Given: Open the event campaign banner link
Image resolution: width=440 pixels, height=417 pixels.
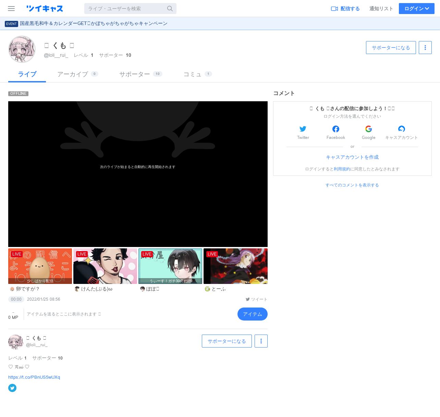Looking at the screenshot, I should tap(94, 24).
